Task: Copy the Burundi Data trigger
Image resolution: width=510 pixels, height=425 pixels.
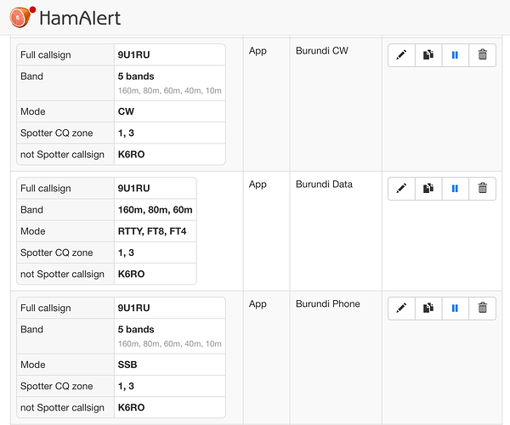Action: 428,189
